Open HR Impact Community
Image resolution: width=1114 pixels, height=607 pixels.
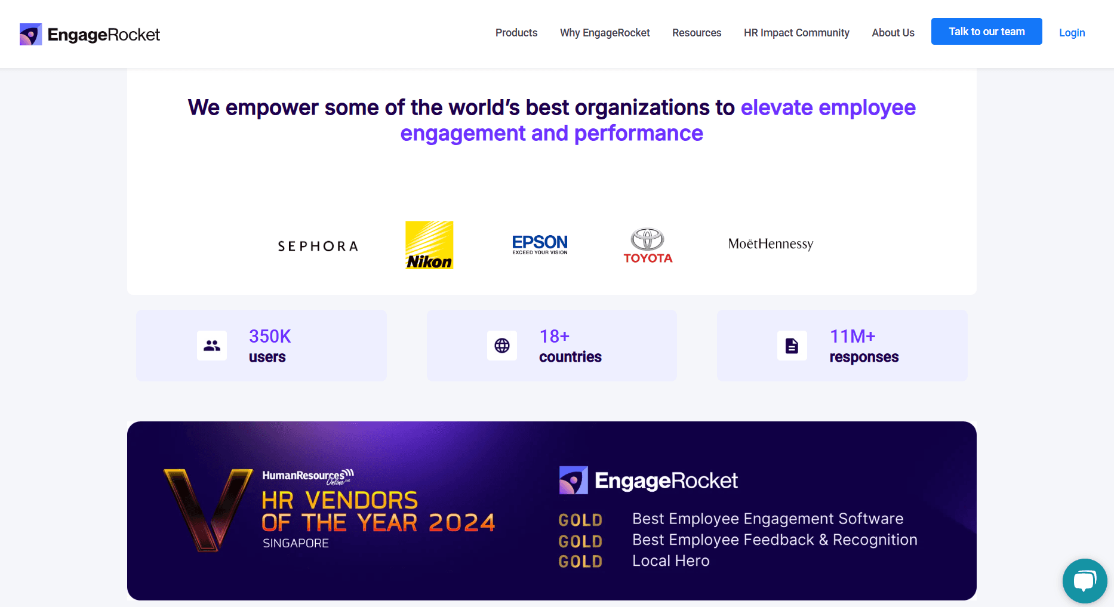pos(796,33)
